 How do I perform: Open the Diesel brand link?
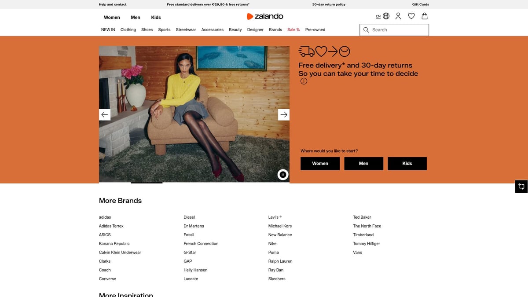pyautogui.click(x=189, y=217)
